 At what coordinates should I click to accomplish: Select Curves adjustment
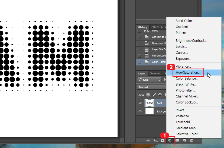tap(182, 53)
